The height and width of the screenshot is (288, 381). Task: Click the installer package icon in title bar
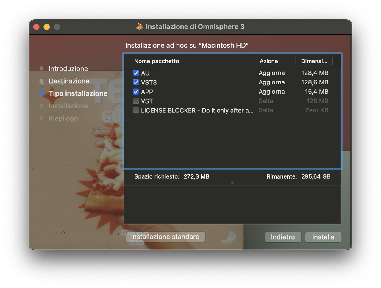pyautogui.click(x=139, y=26)
